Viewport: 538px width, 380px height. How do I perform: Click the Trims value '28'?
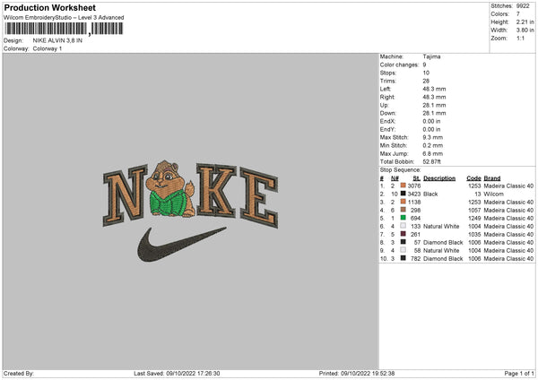426,81
